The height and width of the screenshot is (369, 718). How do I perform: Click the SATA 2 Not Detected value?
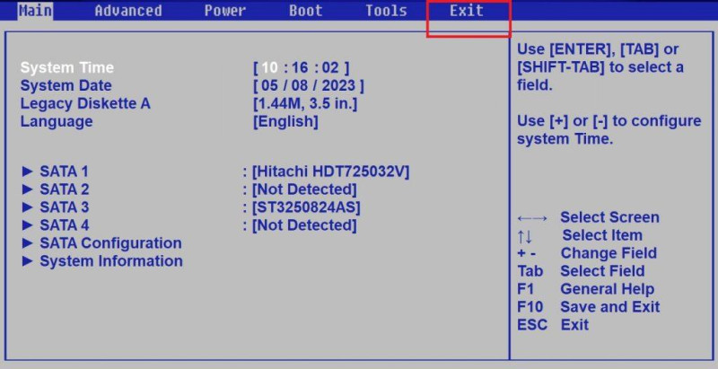click(304, 189)
